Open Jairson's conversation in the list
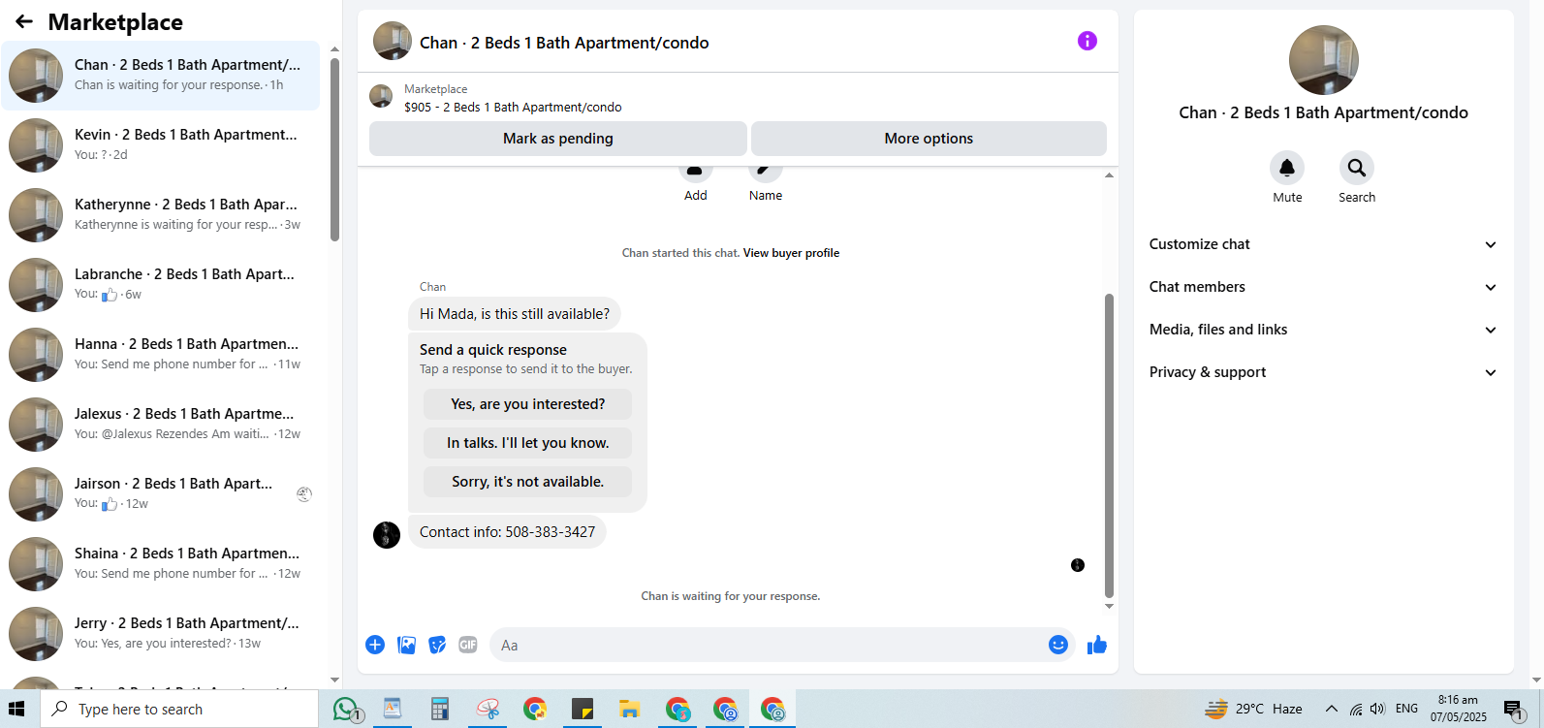The height and width of the screenshot is (728, 1544). [x=161, y=494]
